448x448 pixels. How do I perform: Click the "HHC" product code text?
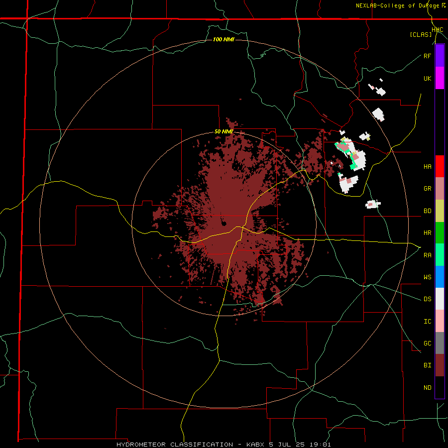pos(438,30)
